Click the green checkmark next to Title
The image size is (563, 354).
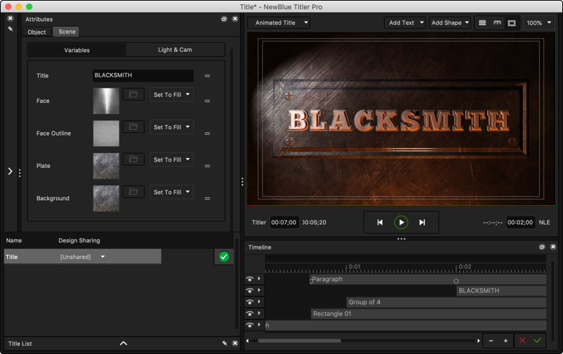pyautogui.click(x=224, y=257)
